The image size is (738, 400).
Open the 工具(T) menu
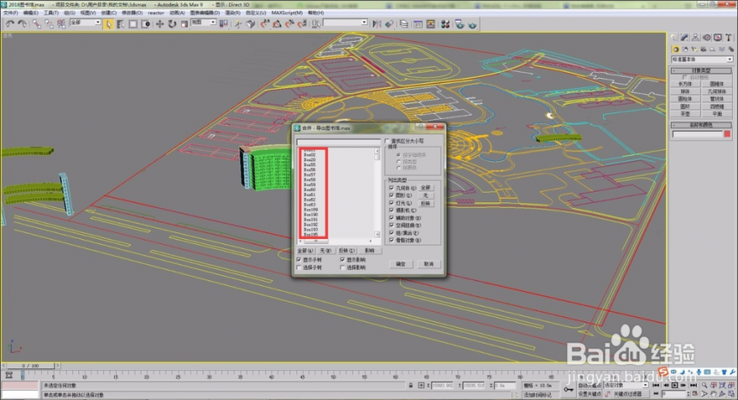[x=51, y=13]
